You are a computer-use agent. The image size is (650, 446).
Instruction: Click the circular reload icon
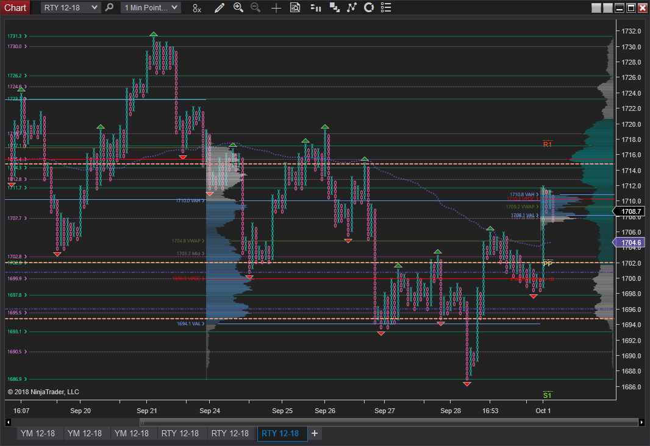click(x=369, y=7)
